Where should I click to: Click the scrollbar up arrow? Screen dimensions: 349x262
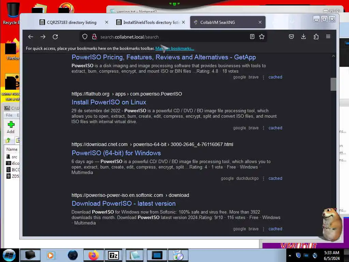[333, 56]
